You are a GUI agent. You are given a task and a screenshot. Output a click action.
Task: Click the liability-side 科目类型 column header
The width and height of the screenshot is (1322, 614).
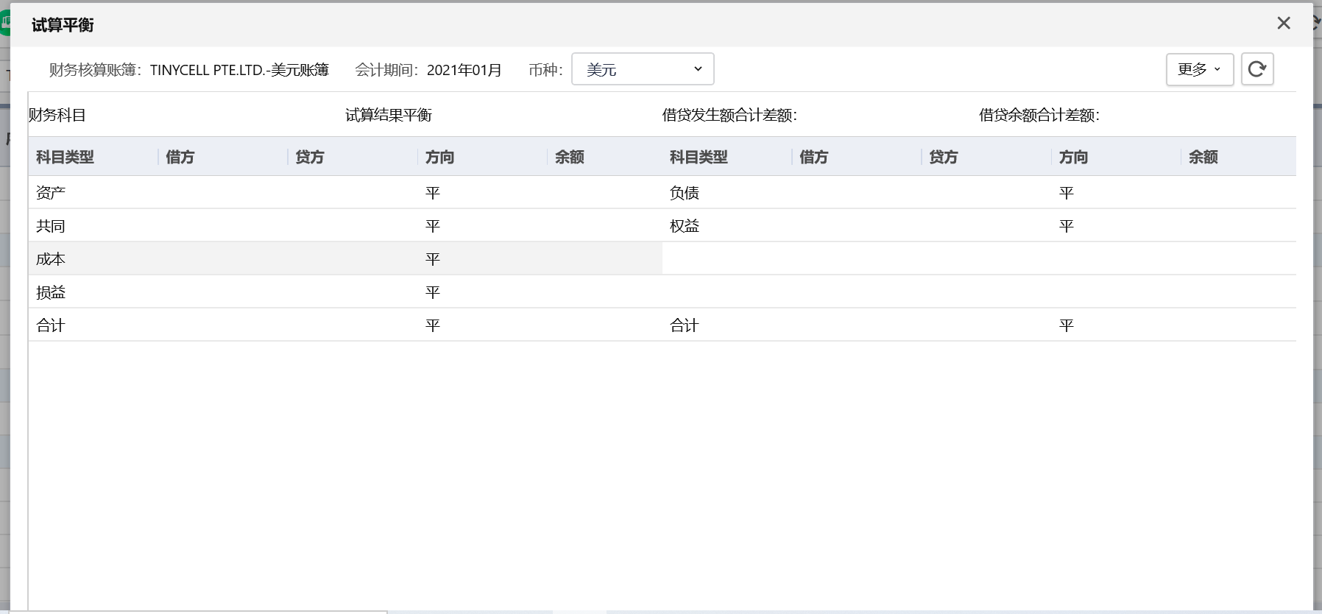coord(699,157)
